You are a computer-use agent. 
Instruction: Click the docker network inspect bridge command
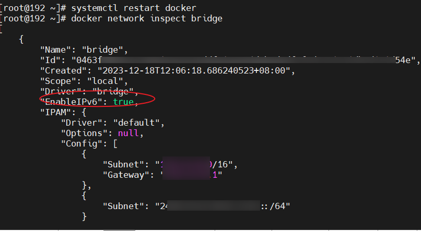[x=147, y=19]
